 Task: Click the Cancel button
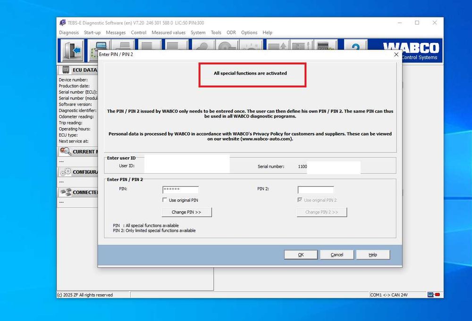tap(337, 255)
